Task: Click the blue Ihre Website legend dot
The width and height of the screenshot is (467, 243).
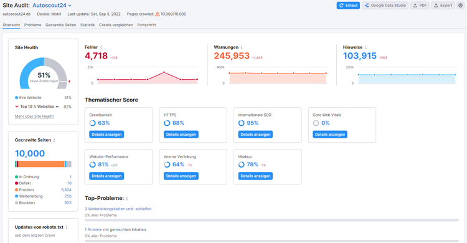Action: (17, 97)
